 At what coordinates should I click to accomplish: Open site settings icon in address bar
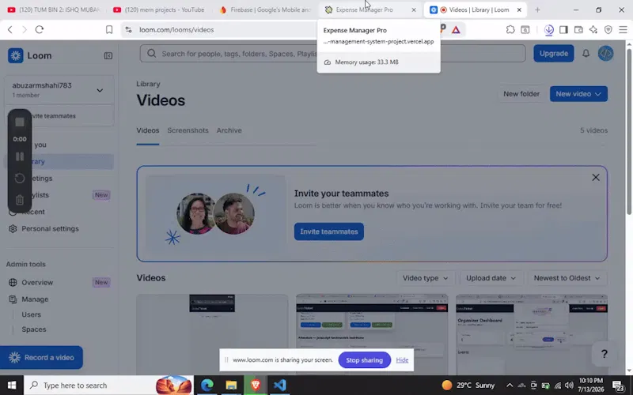128,29
